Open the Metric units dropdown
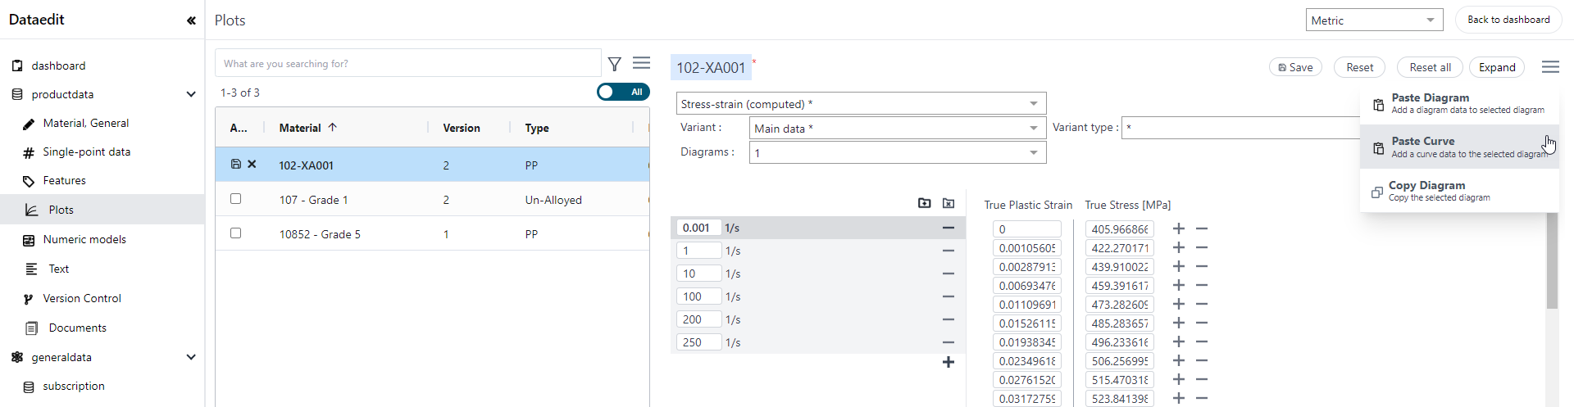Screen dimensions: 1574x407 coord(1374,20)
